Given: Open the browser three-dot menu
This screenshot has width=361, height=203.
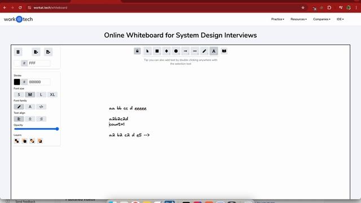Looking at the screenshot, I should click(356, 7).
